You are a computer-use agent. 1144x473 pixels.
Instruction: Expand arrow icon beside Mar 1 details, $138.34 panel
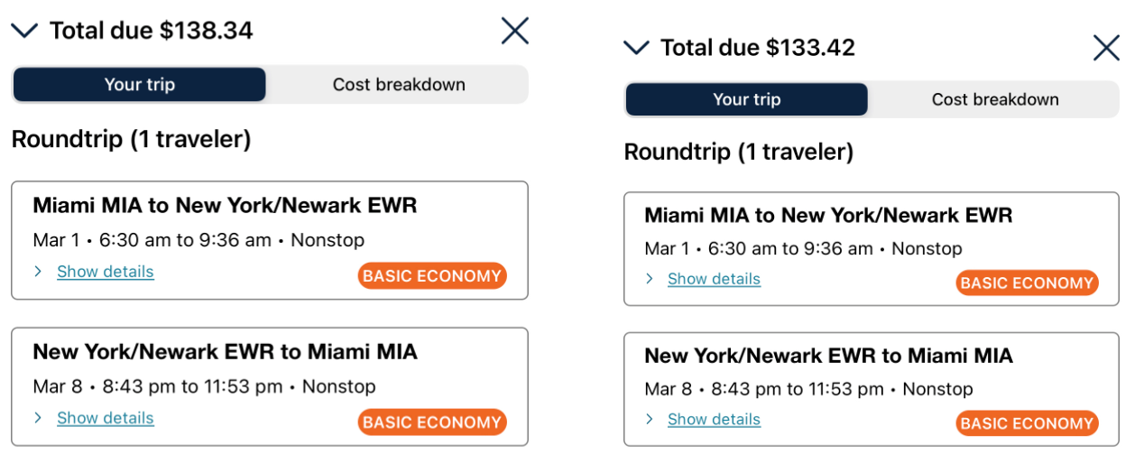coord(38,272)
